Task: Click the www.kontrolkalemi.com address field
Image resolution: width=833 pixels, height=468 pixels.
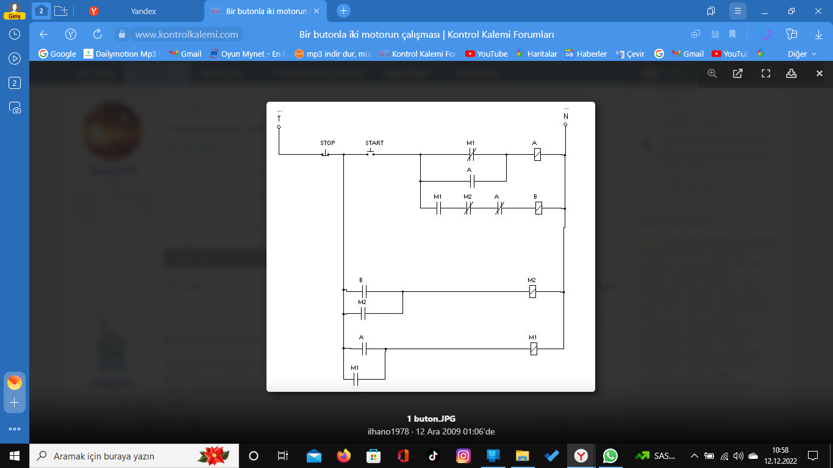Action: [x=186, y=34]
